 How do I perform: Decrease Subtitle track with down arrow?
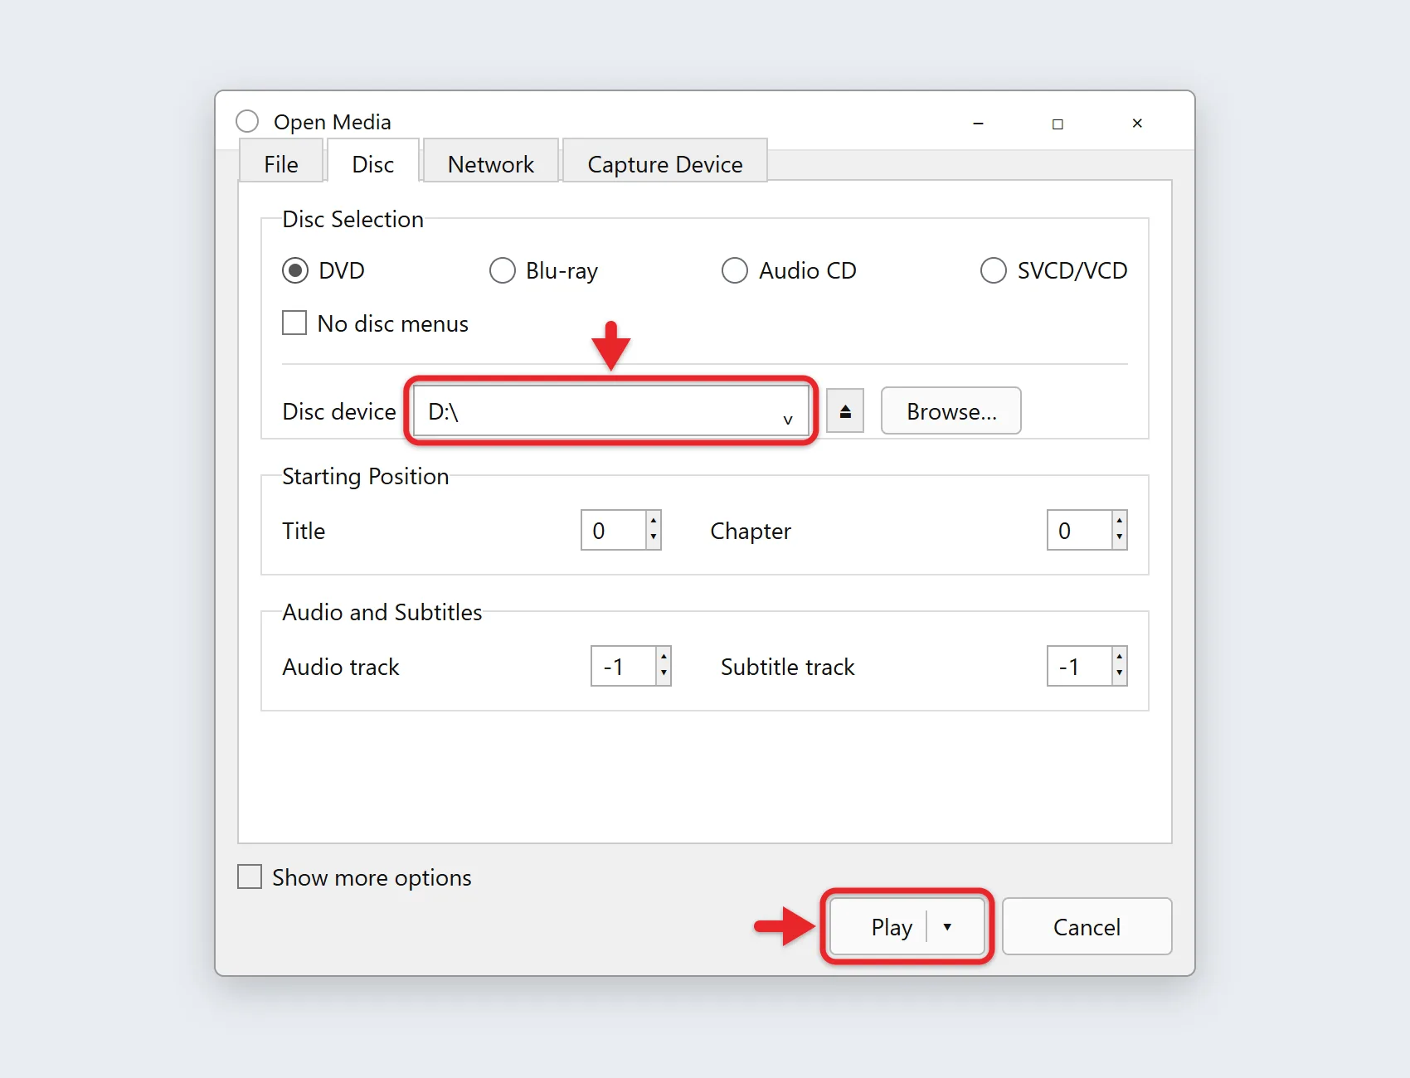1120,675
